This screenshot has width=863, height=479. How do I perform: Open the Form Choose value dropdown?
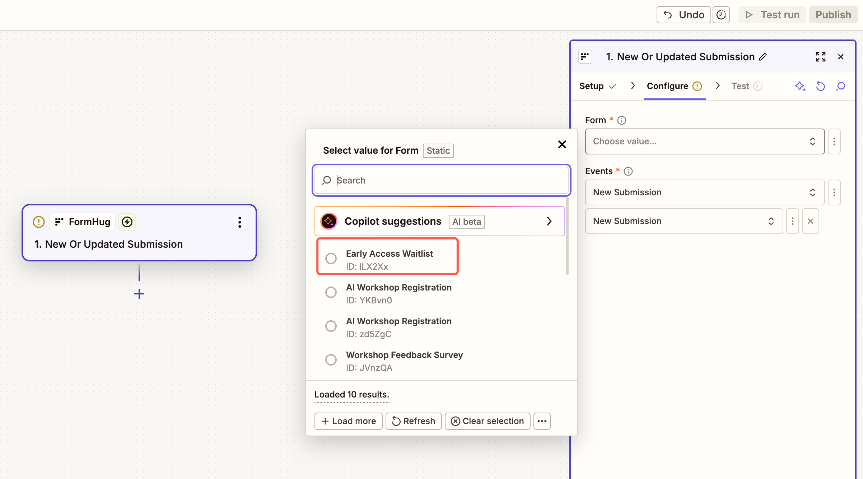point(705,141)
